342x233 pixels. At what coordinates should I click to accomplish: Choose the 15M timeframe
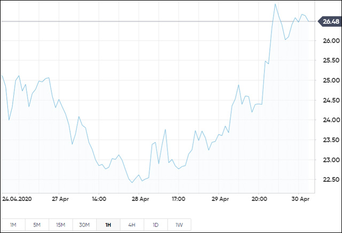(60, 224)
